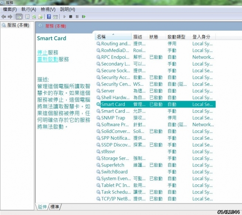Select the Smart Card ... row with 允許 description
Screen dimensions: 242x215
(155, 111)
